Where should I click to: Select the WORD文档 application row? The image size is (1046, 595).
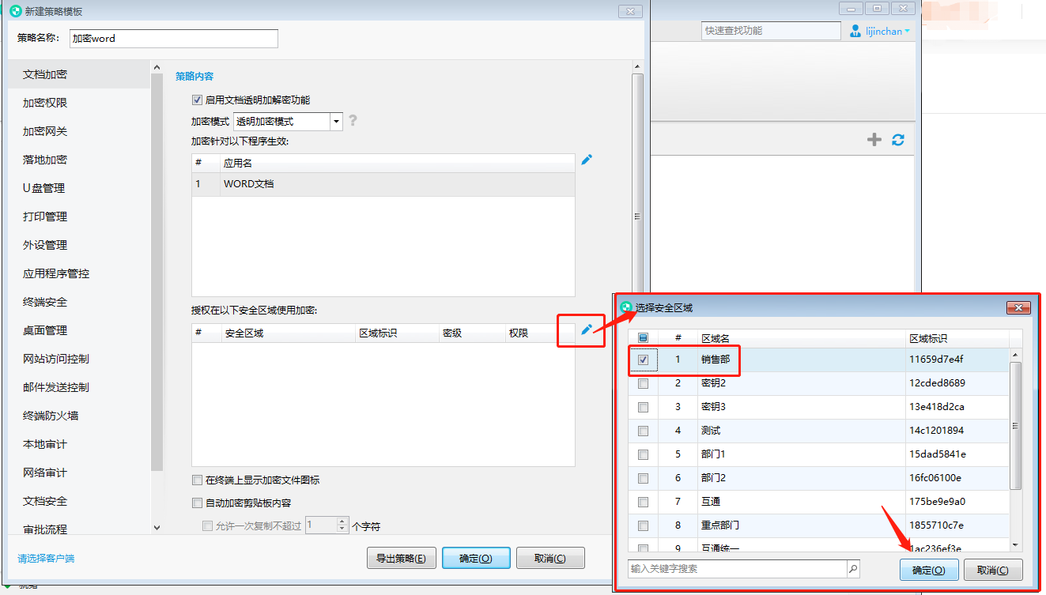pos(383,184)
